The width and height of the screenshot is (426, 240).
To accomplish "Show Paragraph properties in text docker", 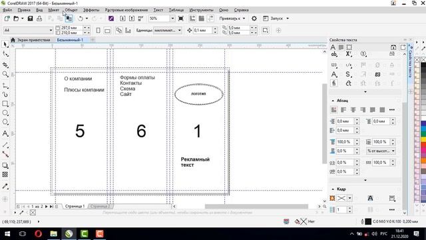I will [341, 47].
